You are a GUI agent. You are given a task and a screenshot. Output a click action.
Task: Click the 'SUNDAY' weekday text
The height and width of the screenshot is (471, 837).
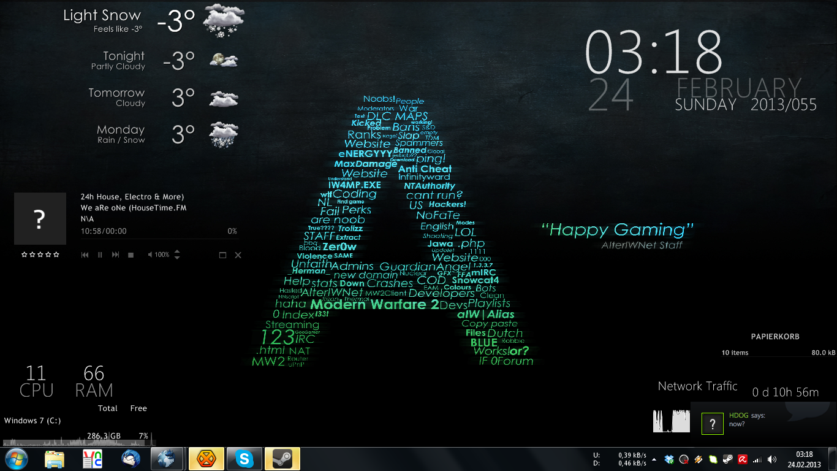click(705, 105)
